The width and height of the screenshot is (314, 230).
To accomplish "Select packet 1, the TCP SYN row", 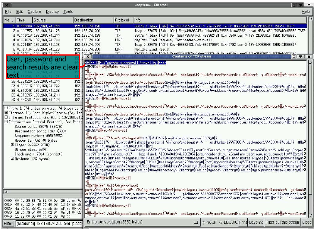I will [x=155, y=26].
